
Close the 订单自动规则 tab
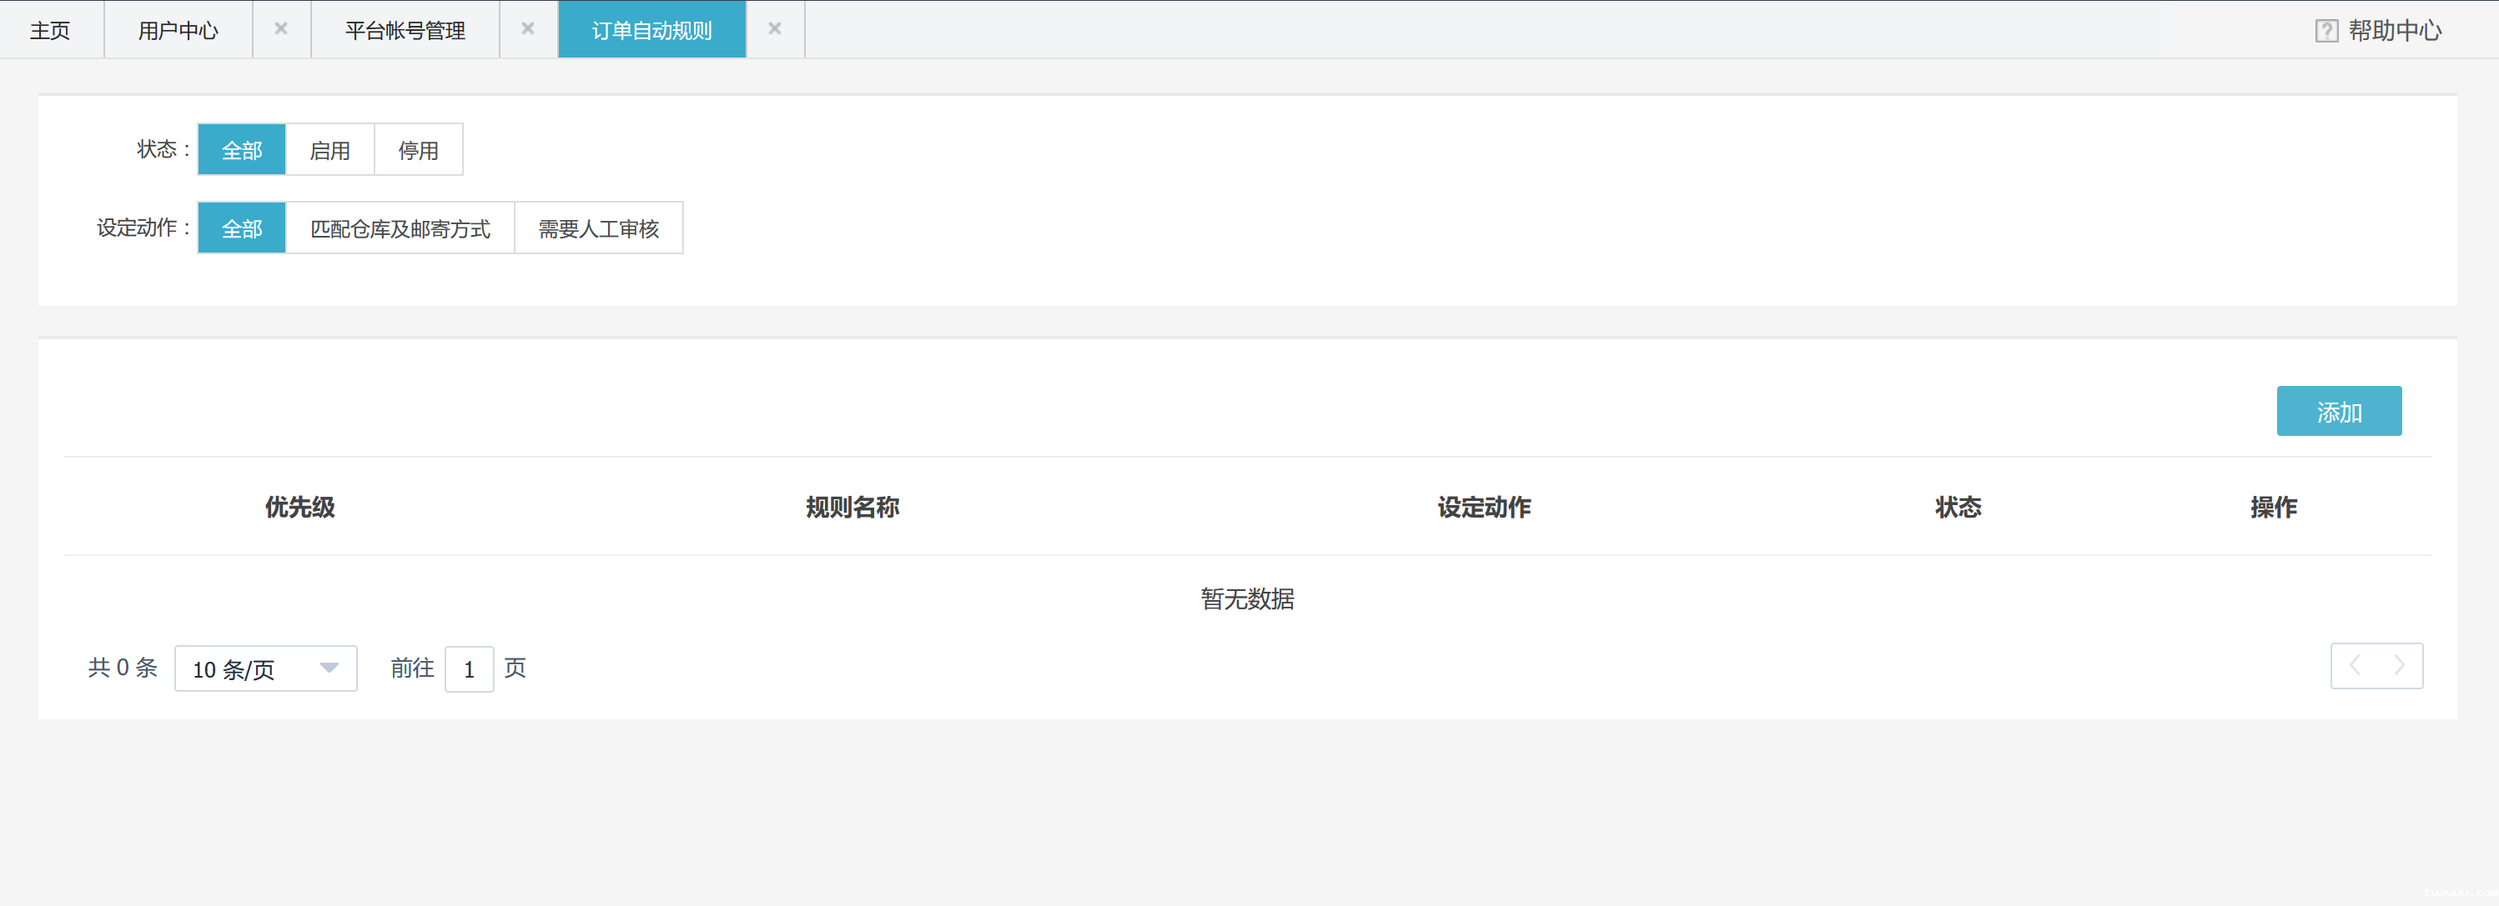point(775,29)
